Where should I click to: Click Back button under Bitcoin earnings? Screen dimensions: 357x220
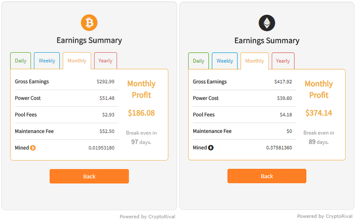coord(89,176)
